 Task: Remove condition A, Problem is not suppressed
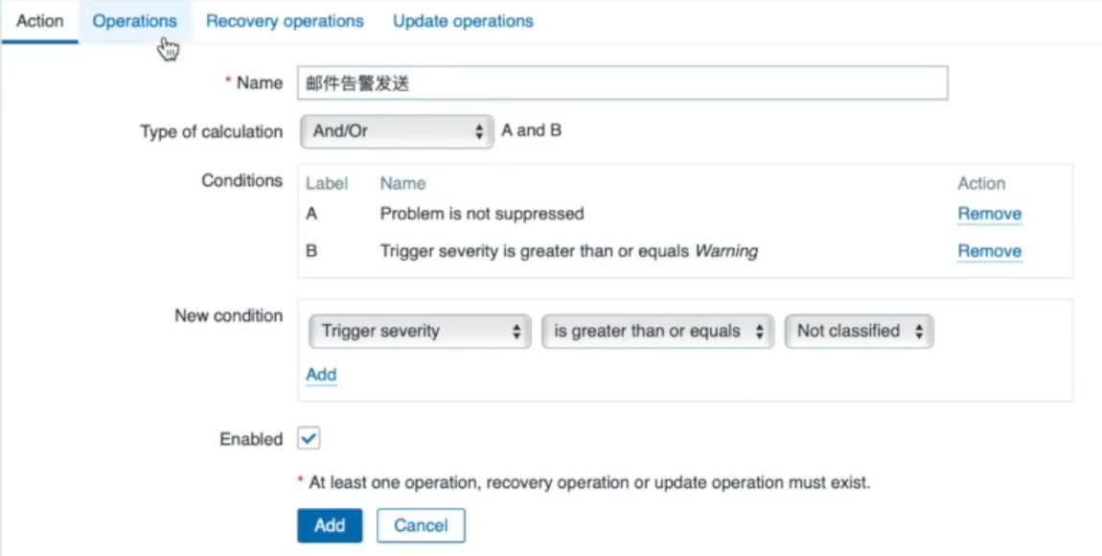(989, 214)
